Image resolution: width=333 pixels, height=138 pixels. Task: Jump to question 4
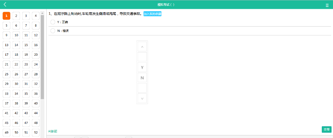36,16
